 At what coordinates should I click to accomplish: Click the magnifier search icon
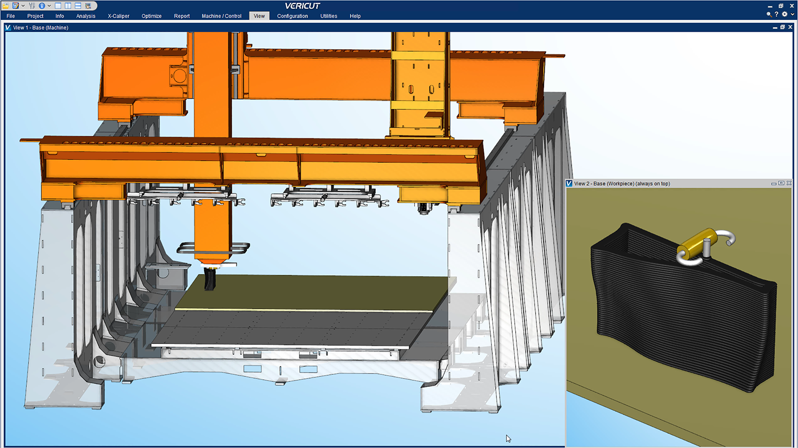point(769,14)
